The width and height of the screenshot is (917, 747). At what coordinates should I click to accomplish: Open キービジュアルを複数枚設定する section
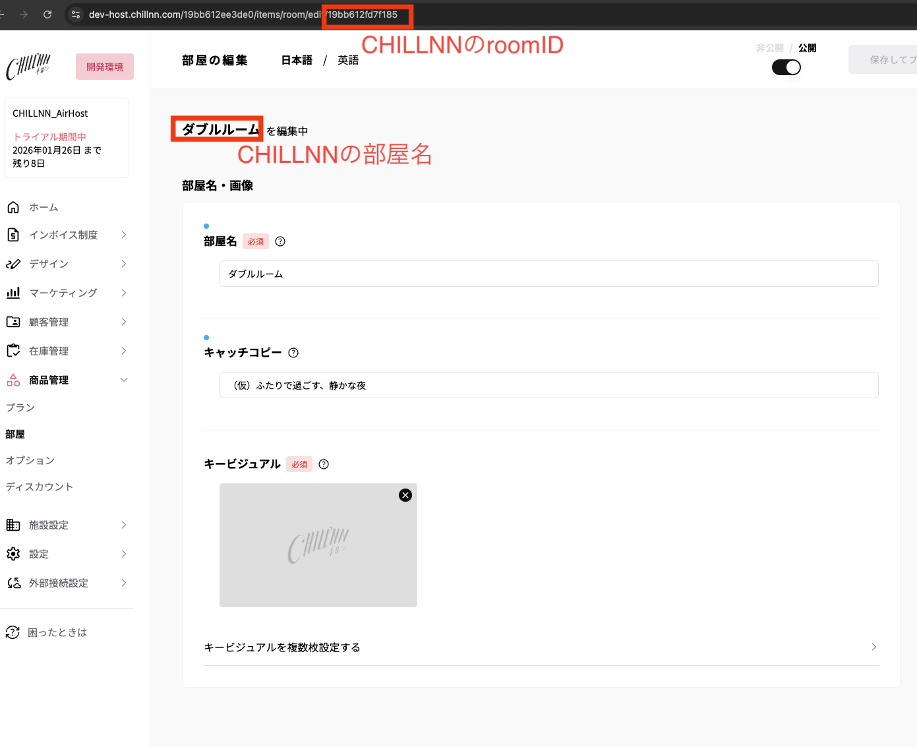[541, 647]
